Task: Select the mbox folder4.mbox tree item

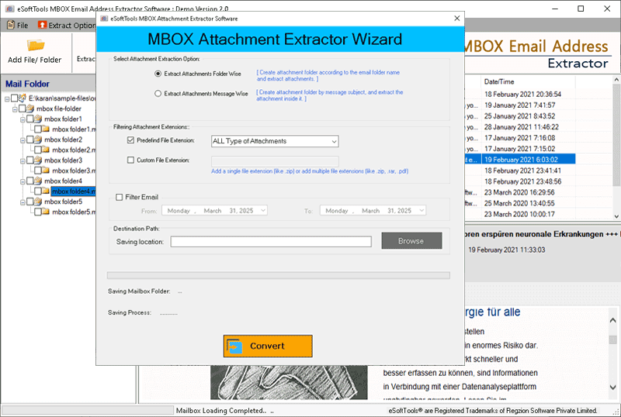Action: [x=73, y=191]
